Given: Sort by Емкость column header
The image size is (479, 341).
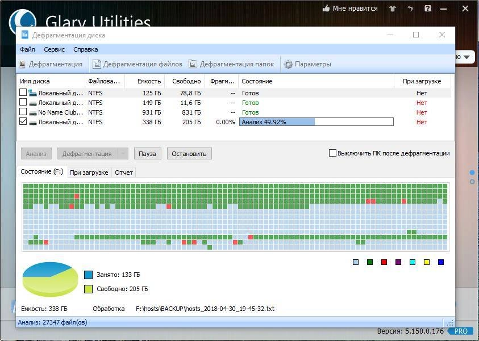Looking at the screenshot, I should [x=145, y=81].
